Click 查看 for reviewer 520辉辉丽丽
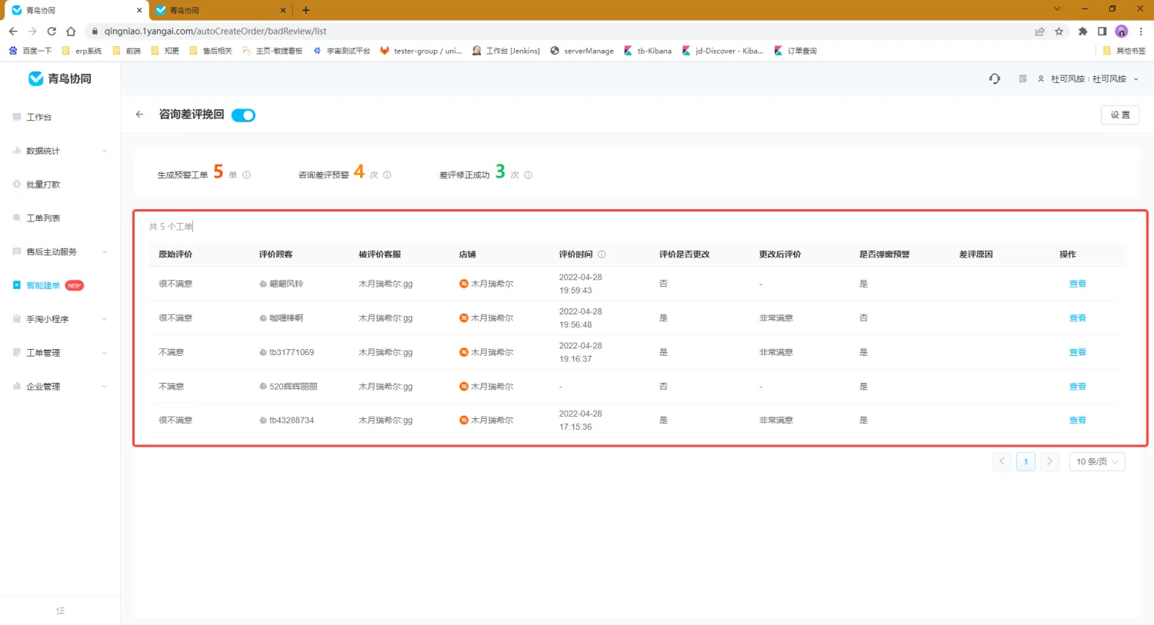This screenshot has width=1154, height=625. (x=1077, y=387)
